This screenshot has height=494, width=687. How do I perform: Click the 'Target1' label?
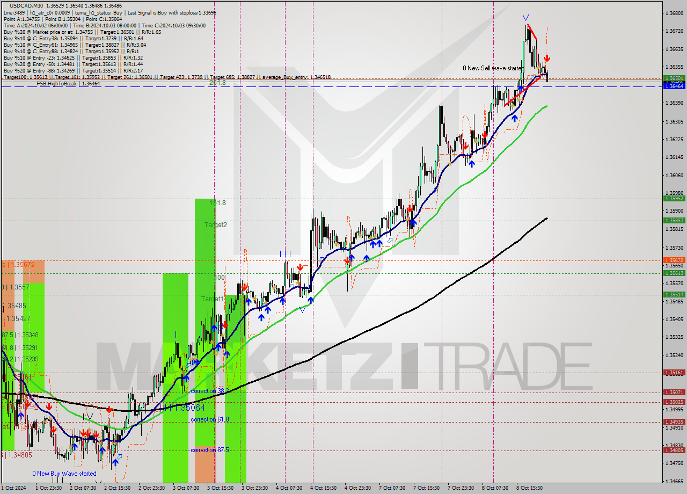(x=213, y=299)
